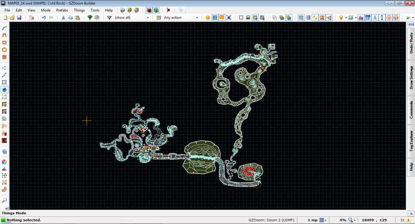Toggle the green things button in top toolbar
Image resolution: width=415 pixels, height=224 pixels.
156,10
